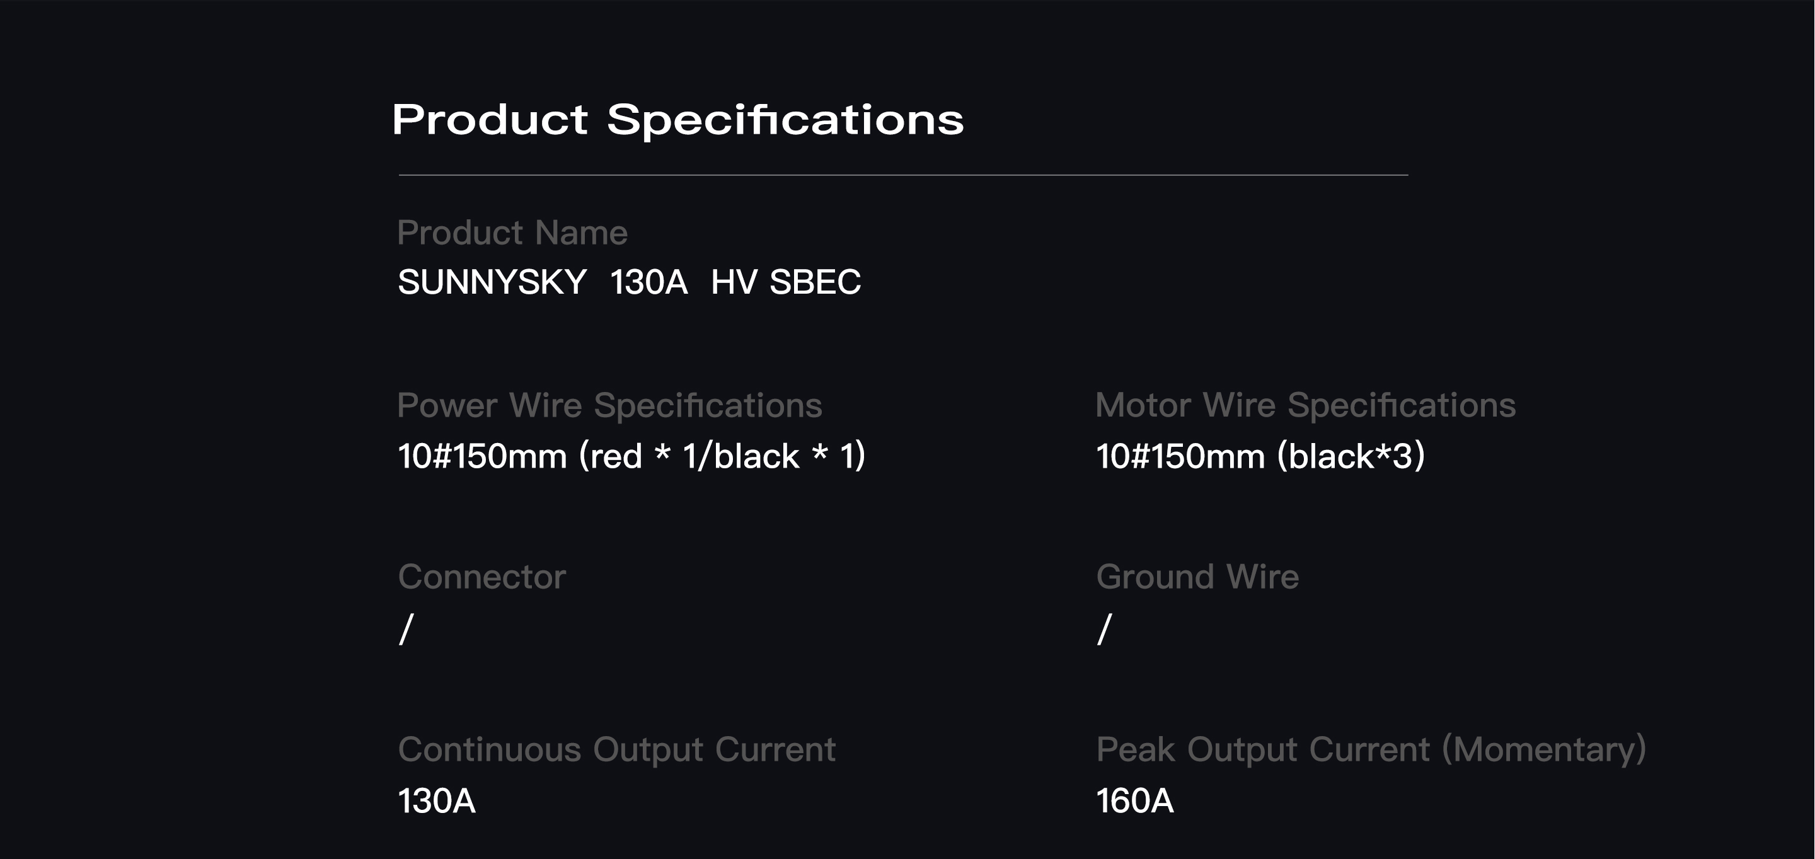Screen dimensions: 1815x859
Task: Click the "Continuous Output Current" label
Action: click(x=616, y=749)
